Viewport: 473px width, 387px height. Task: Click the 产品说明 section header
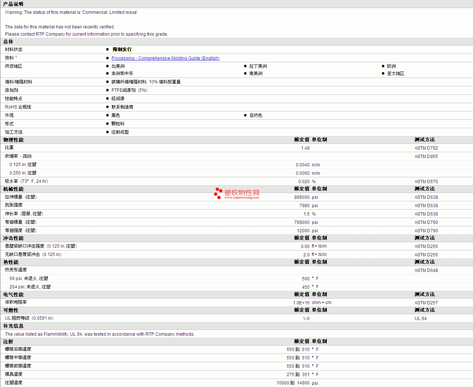point(13,4)
